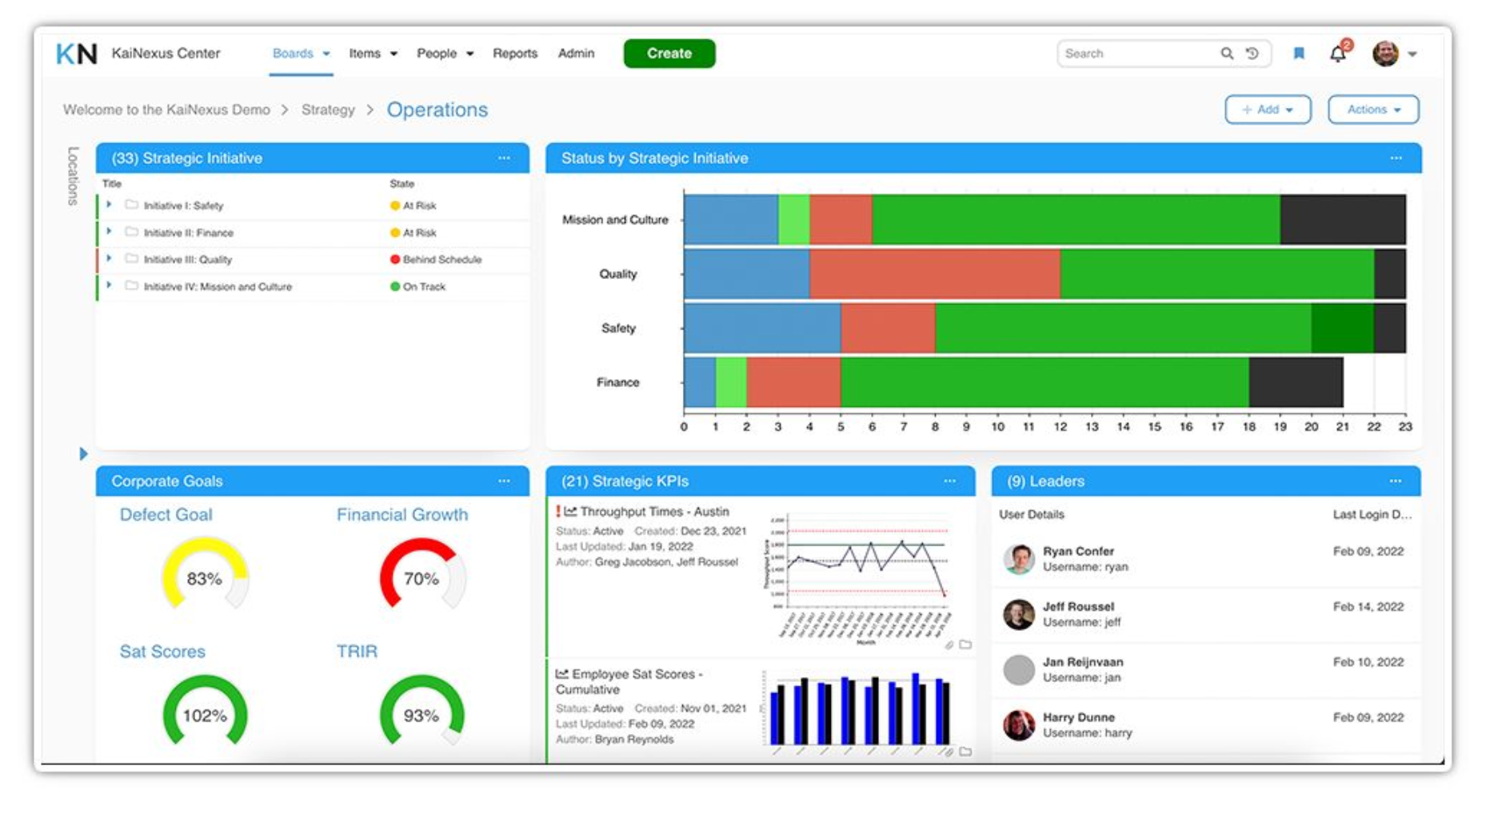Open the Corporate Goals panel options menu
The width and height of the screenshot is (1494, 814).
tap(504, 481)
